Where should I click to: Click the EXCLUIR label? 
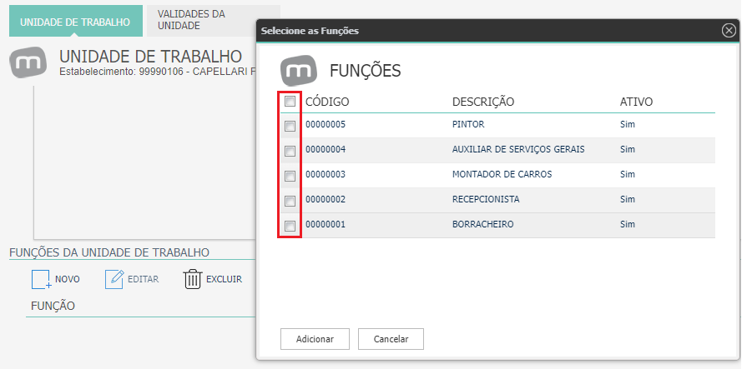(224, 280)
